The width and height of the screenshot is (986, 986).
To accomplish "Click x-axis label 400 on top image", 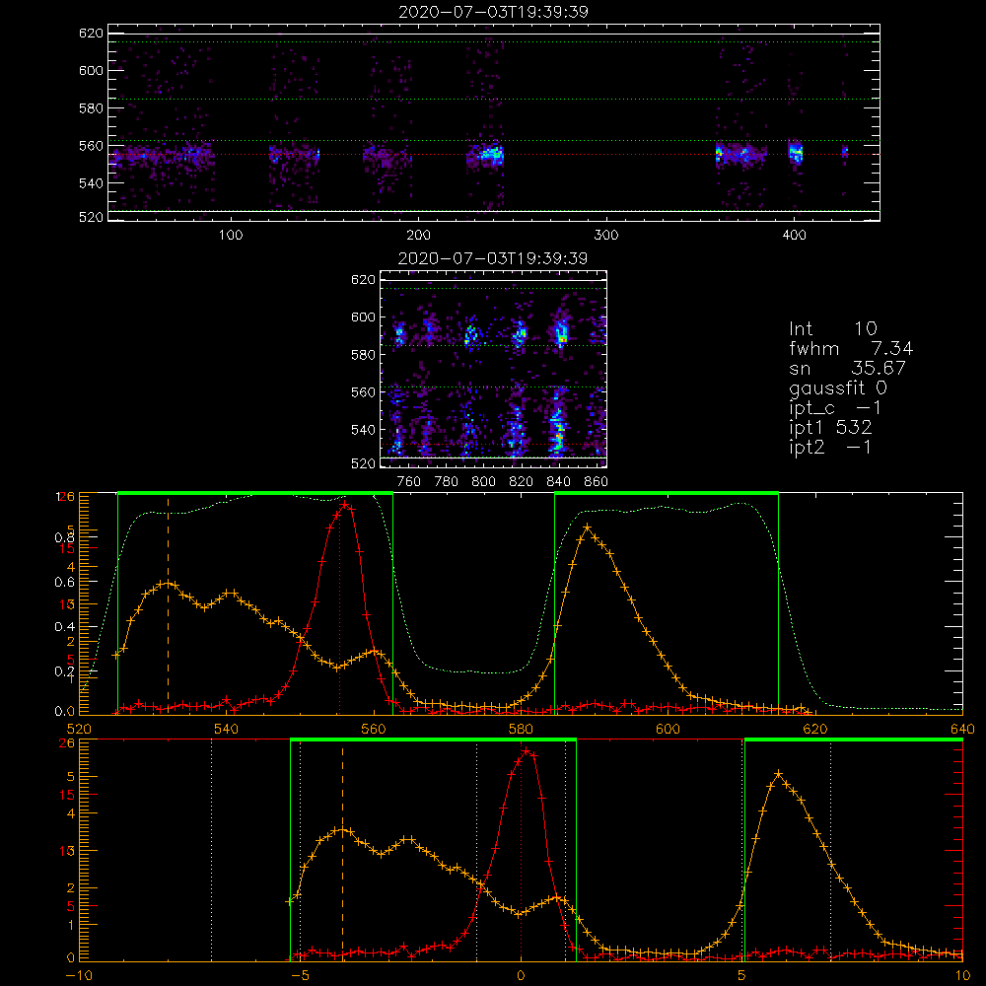I will click(x=794, y=236).
